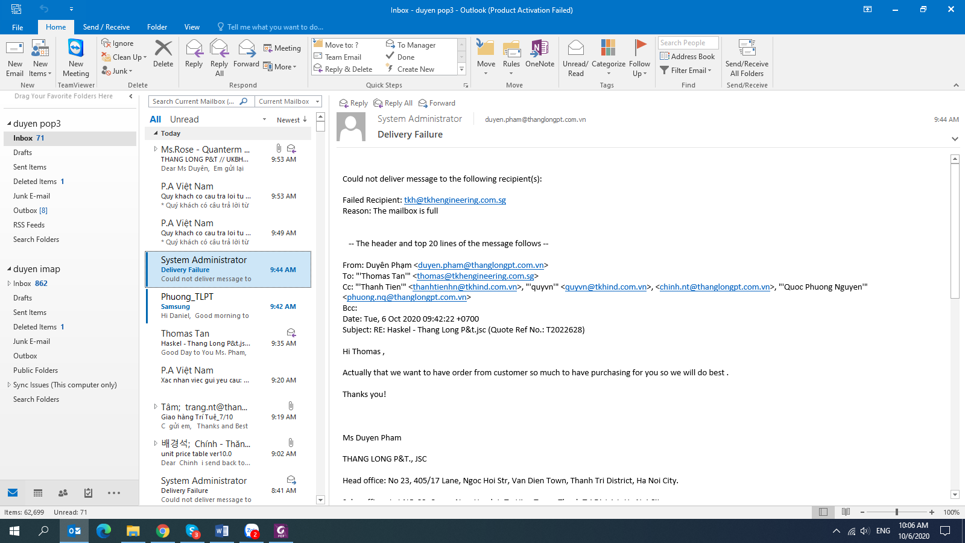Screen dimensions: 965x543
Task: Open Microsoft Word from taskbar
Action: point(222,531)
